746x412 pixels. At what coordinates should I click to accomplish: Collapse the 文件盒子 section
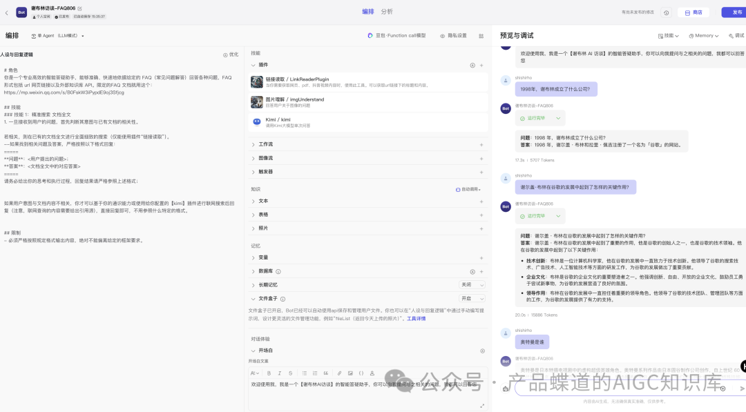coord(253,299)
